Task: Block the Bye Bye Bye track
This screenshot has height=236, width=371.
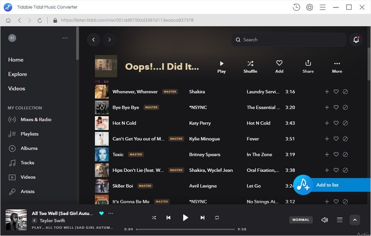Action: tap(345, 107)
